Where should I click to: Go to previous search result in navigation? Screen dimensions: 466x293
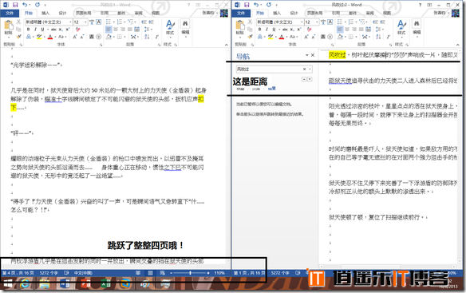(x=304, y=79)
